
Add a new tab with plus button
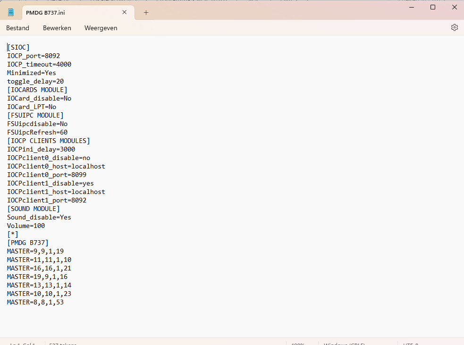tap(146, 13)
